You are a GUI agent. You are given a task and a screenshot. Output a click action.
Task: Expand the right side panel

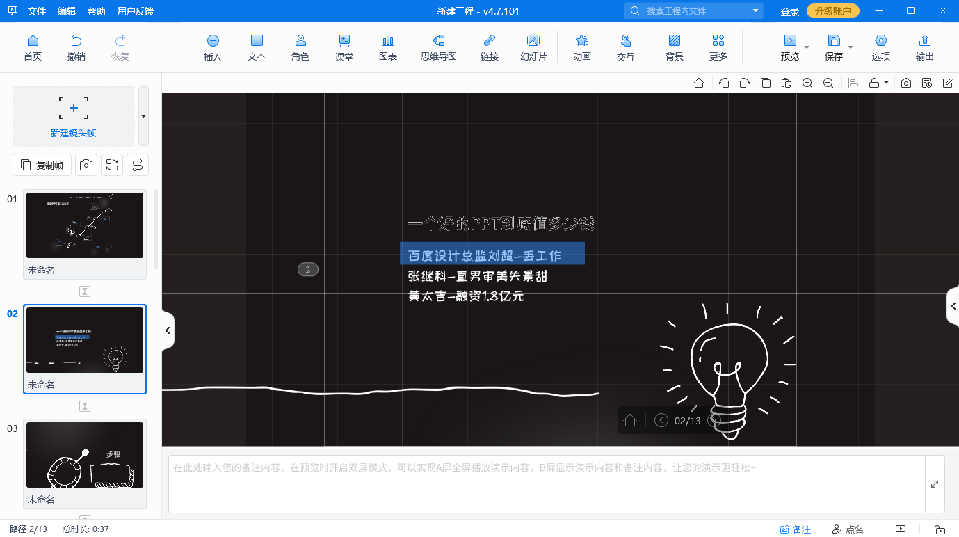pyautogui.click(x=953, y=306)
